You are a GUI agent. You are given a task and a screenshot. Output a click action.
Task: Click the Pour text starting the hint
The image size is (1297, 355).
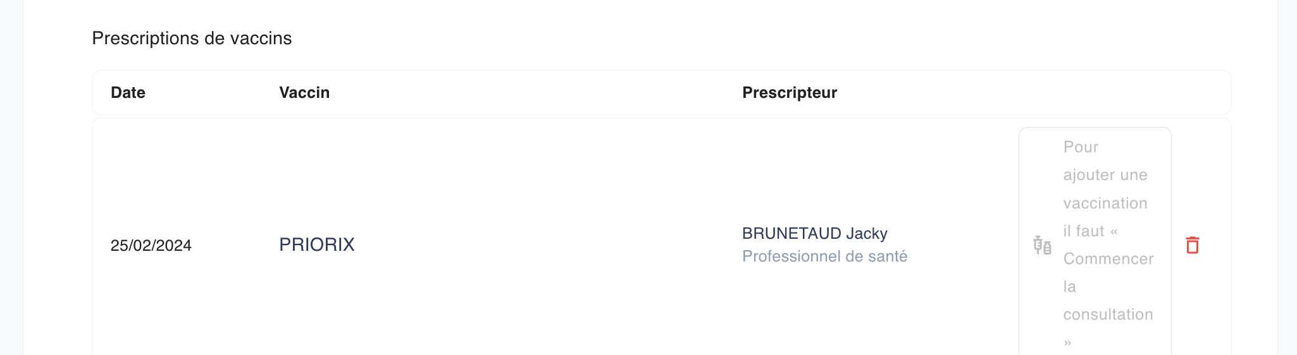click(1081, 147)
